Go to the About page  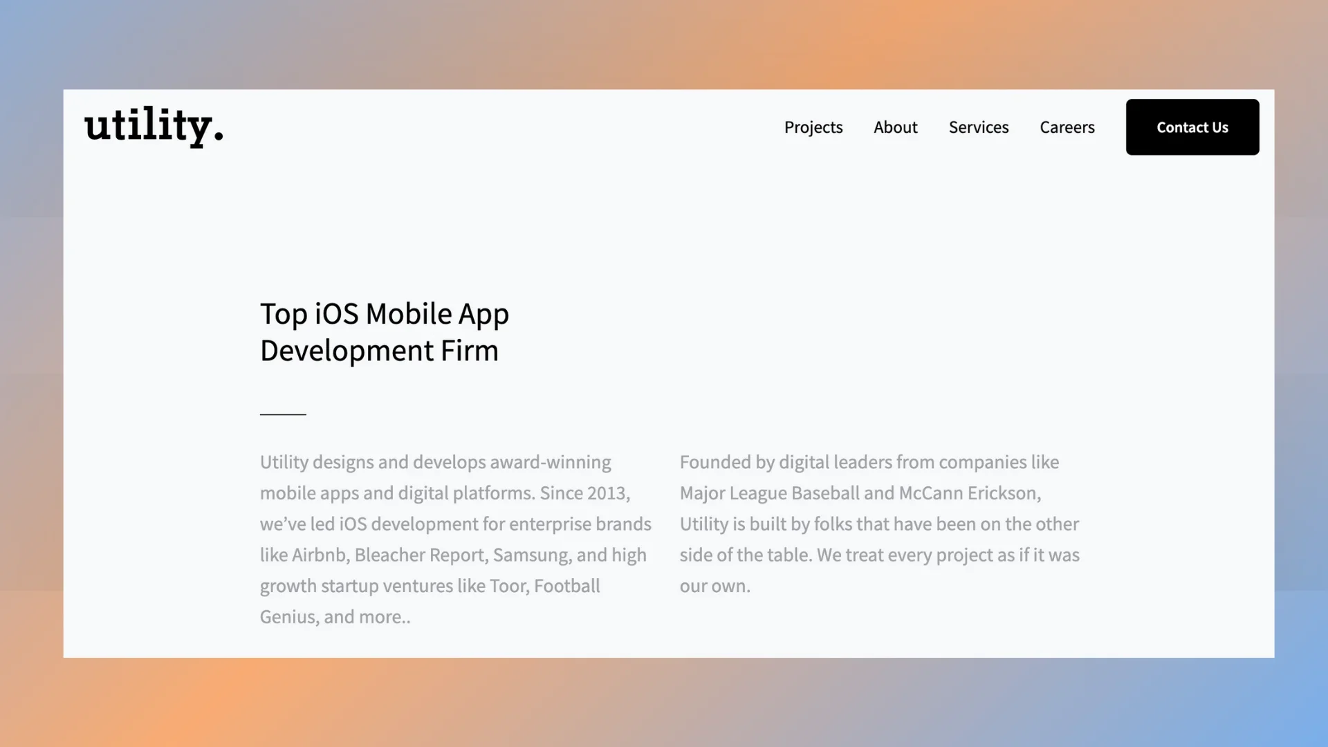click(895, 127)
